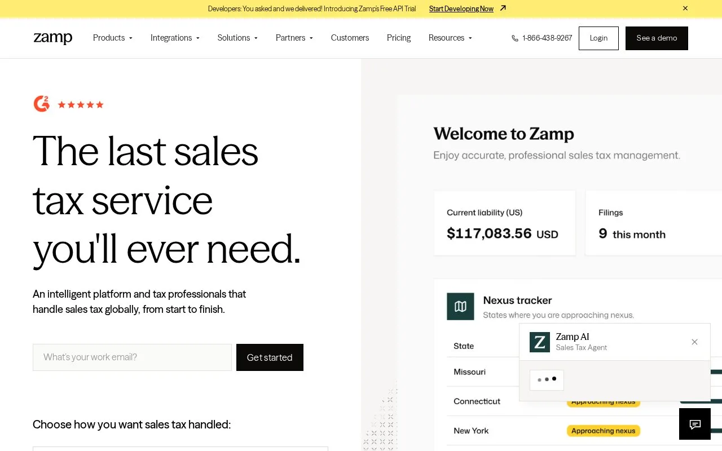Click New York's Approaching nexus badge
Screen dimensions: 722x451
point(604,431)
